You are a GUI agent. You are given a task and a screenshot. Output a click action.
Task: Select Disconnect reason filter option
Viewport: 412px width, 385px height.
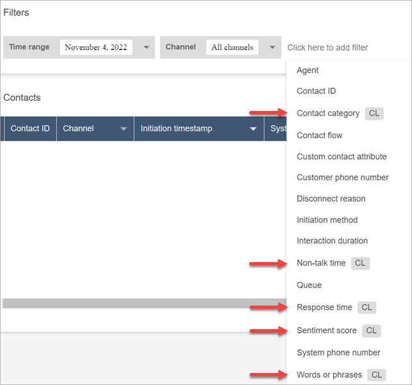(331, 199)
